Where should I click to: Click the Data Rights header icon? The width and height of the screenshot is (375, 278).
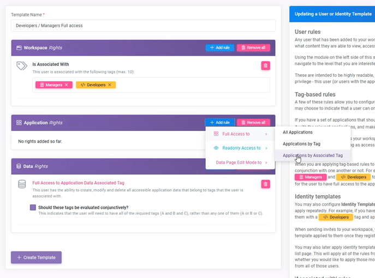[19, 166]
